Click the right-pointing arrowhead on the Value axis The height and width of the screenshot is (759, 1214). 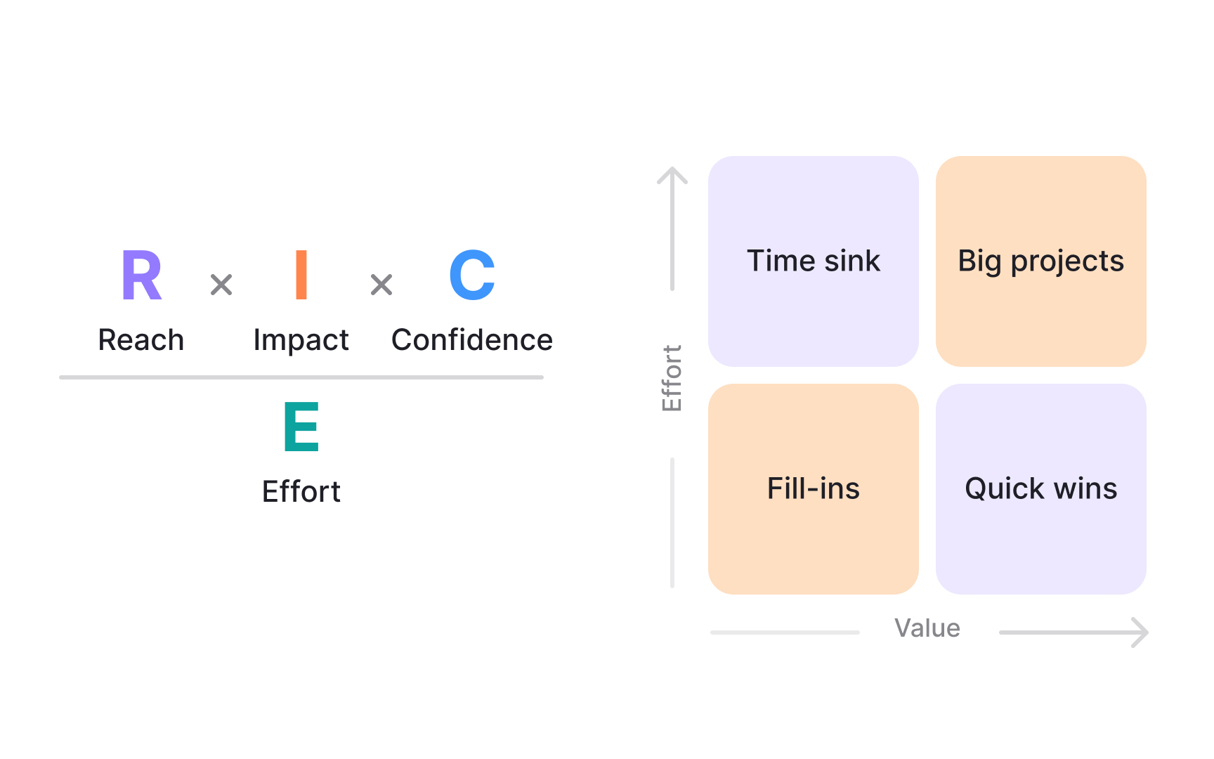click(x=1141, y=632)
